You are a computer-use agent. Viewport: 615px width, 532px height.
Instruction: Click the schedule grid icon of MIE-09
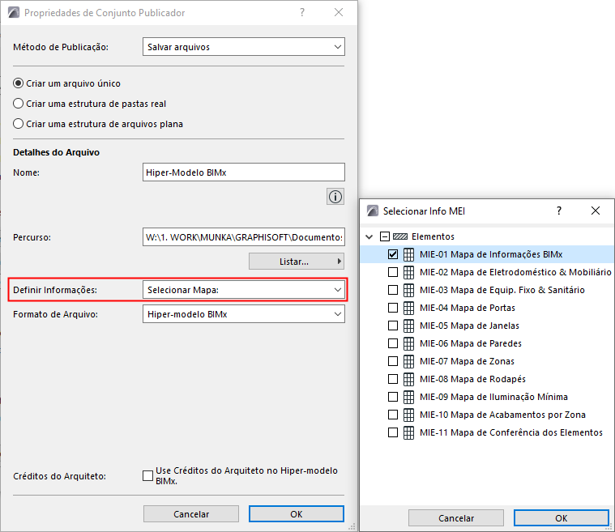pos(408,397)
